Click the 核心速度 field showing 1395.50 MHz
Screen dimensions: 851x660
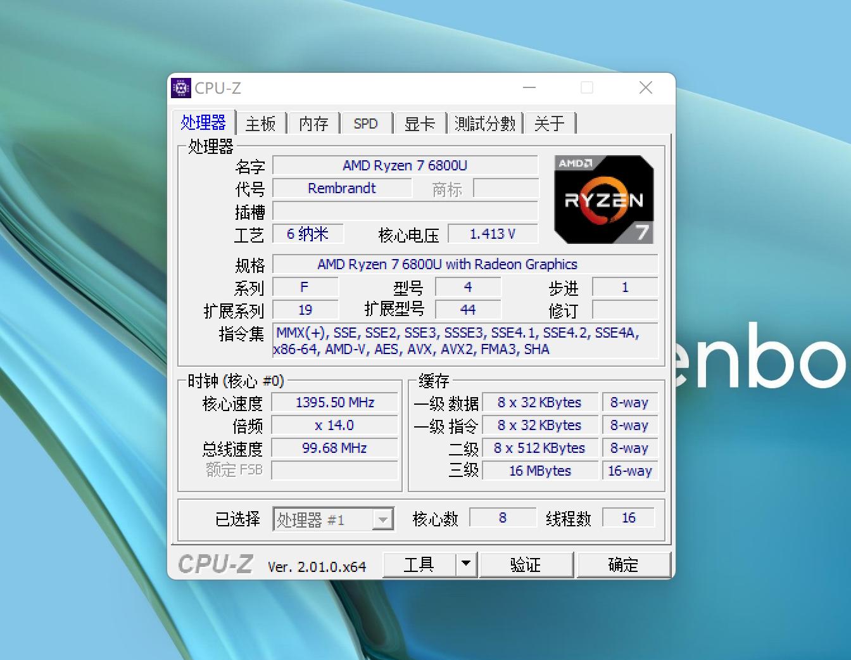pyautogui.click(x=334, y=402)
